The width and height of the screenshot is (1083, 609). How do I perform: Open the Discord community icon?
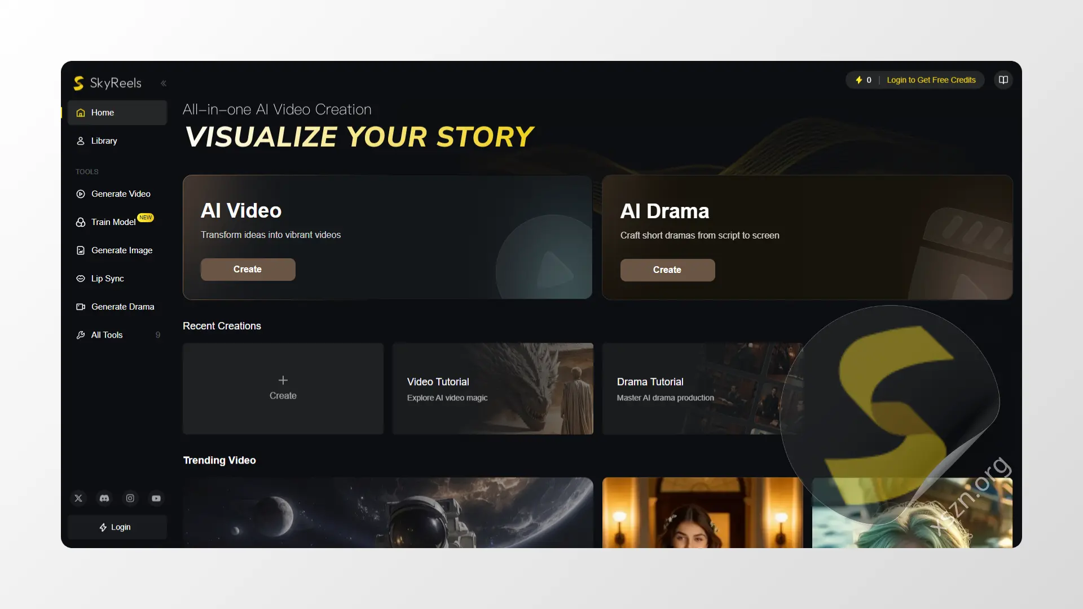click(104, 498)
